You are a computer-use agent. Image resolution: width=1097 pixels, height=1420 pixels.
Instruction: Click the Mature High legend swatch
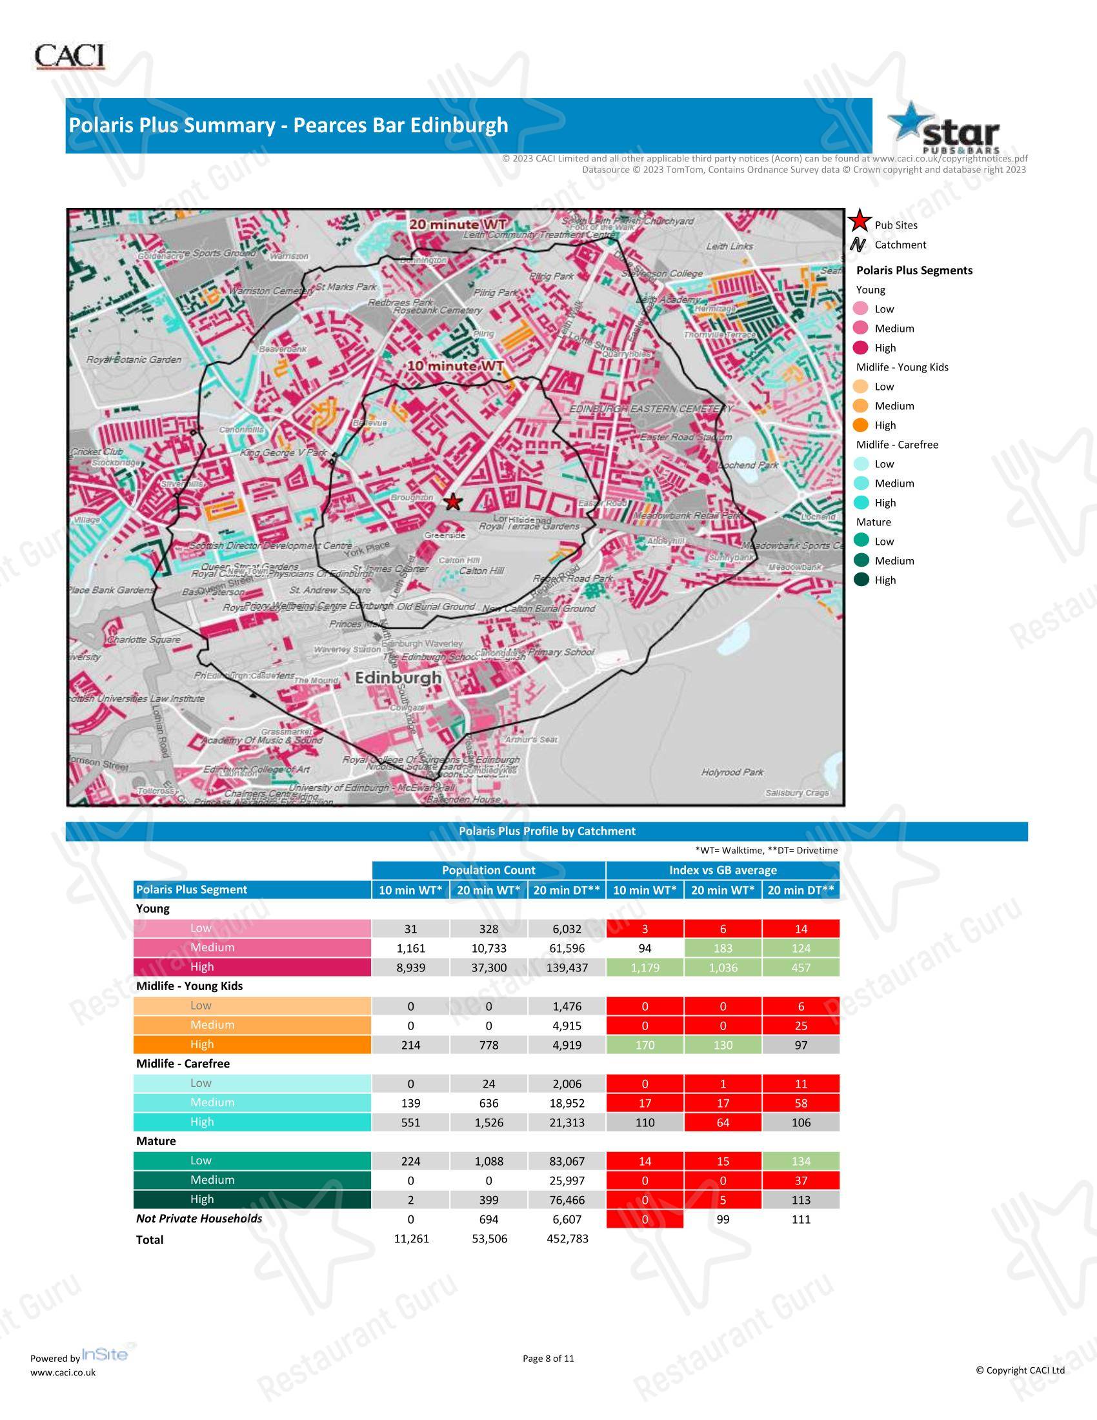click(x=861, y=580)
